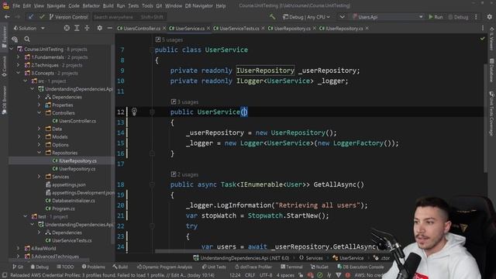The width and height of the screenshot is (496, 279).
Task: Open the three-dots more actions menu
Action: [476, 17]
